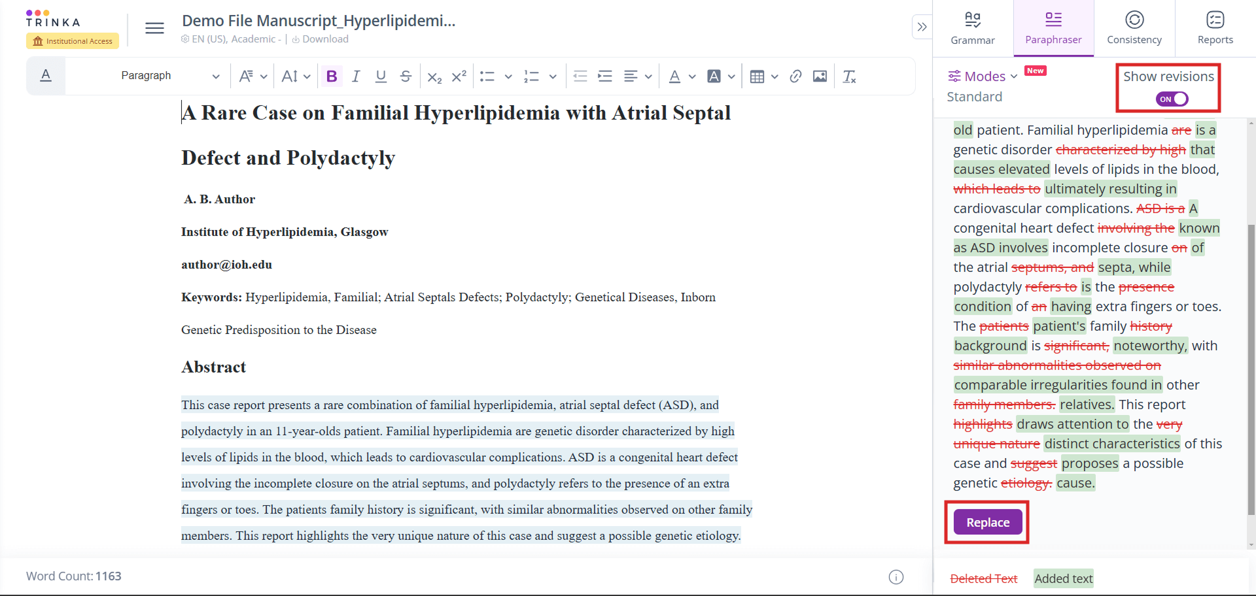Expand the alignment options arrow

click(x=648, y=77)
